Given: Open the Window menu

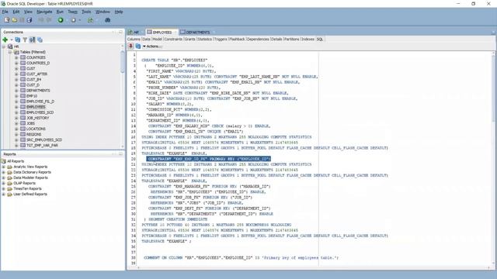Looking at the screenshot, I should tap(103, 12).
